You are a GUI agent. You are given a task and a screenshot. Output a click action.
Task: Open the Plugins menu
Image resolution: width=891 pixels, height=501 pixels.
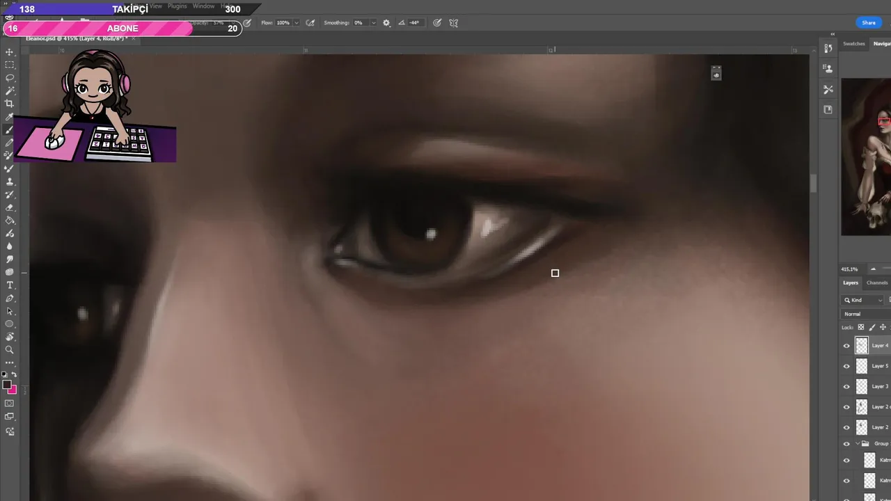178,6
